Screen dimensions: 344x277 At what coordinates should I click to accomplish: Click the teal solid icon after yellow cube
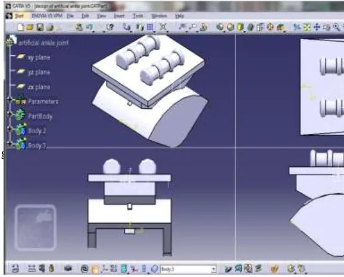coord(251,27)
